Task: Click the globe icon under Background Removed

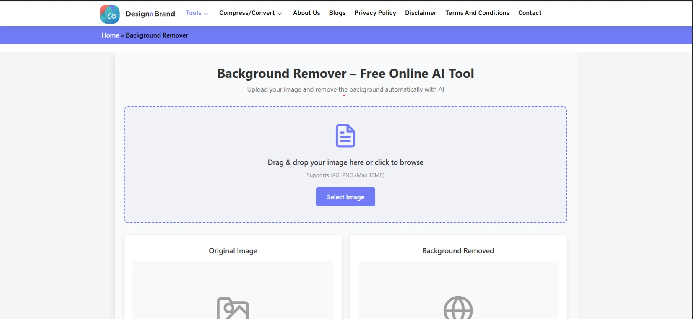Action: tap(458, 308)
